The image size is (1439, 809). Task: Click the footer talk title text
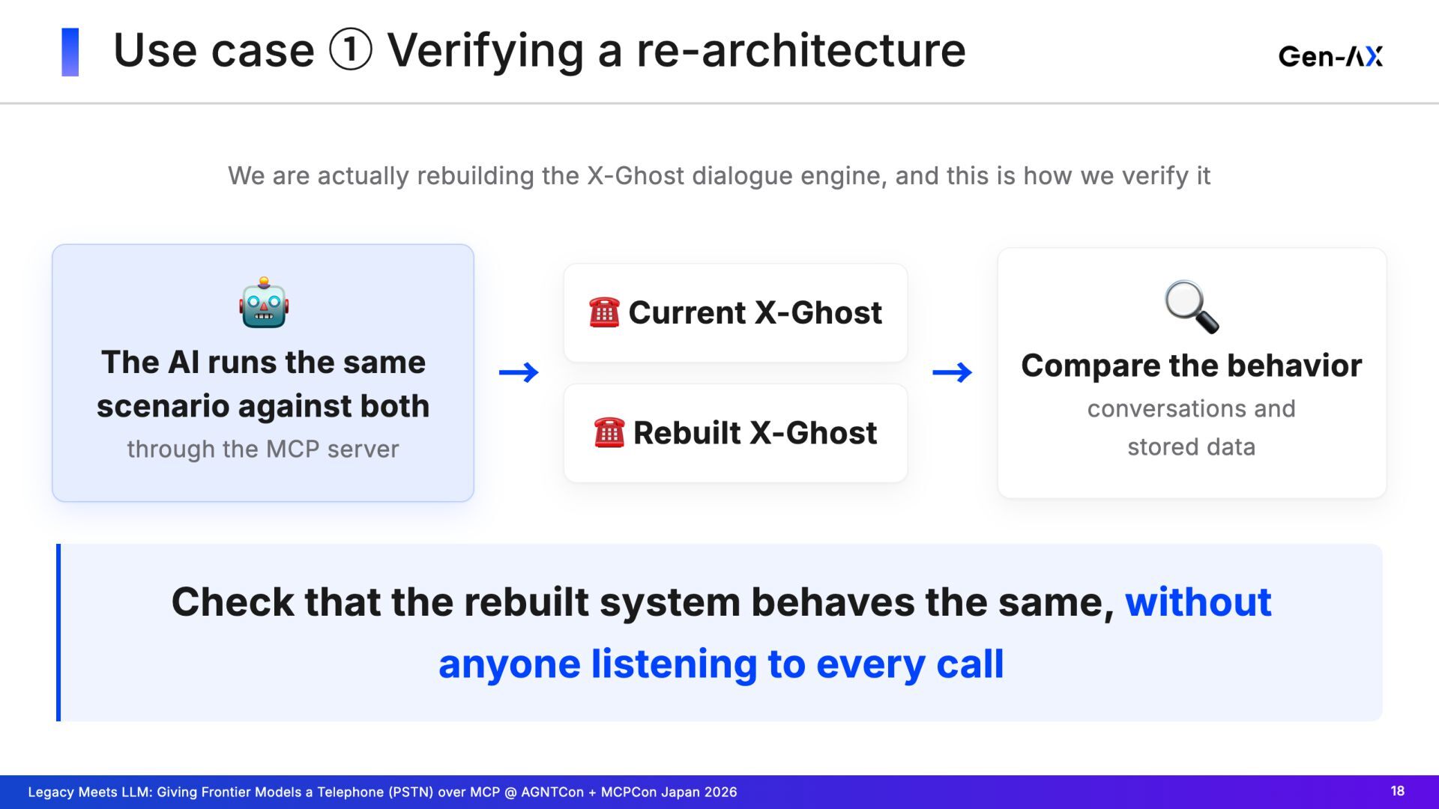[x=382, y=792]
